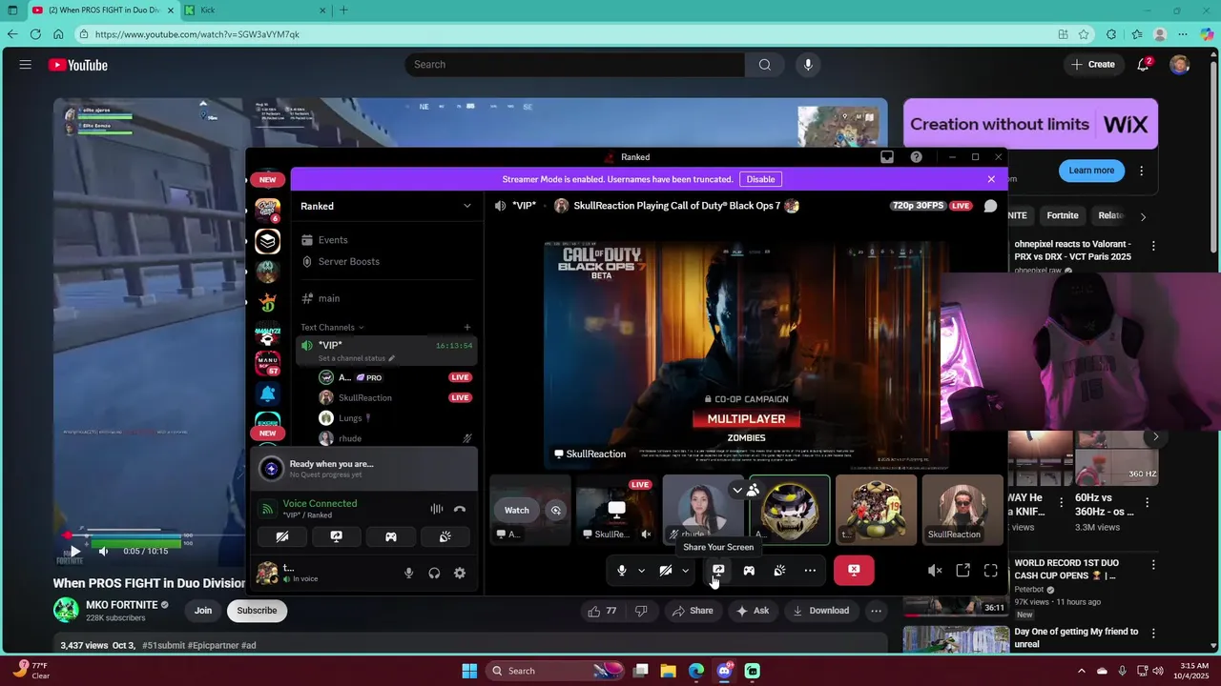Screen dimensions: 1221x686
Task: Subscribe to MKO FORTNITE channel
Action: click(x=257, y=611)
